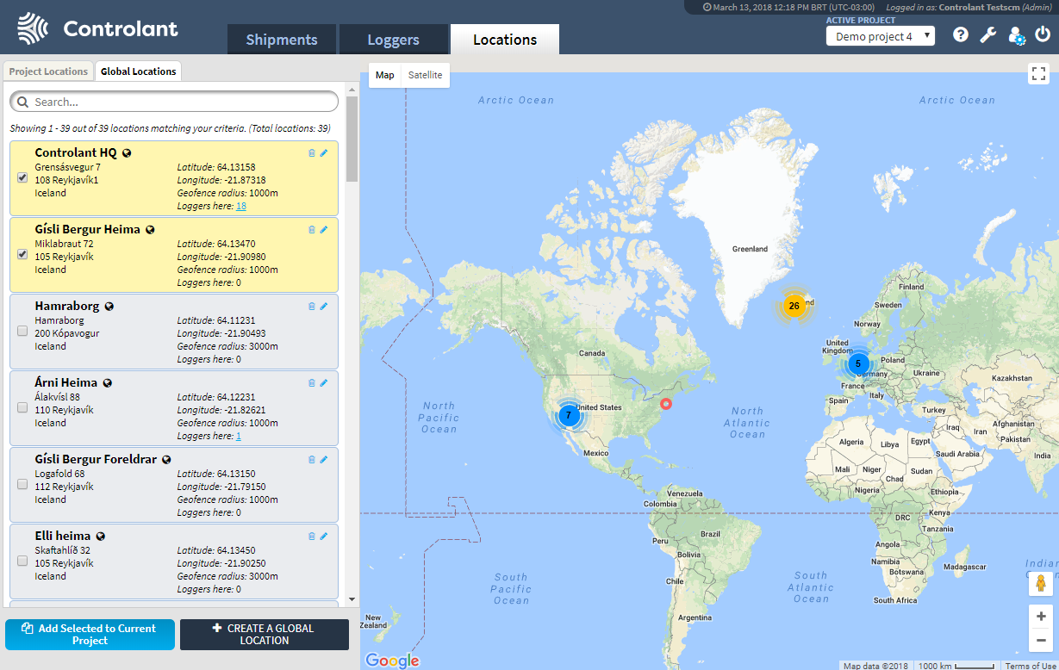This screenshot has height=670, width=1059.
Task: Delete the Árni Heima location
Action: pyautogui.click(x=312, y=382)
